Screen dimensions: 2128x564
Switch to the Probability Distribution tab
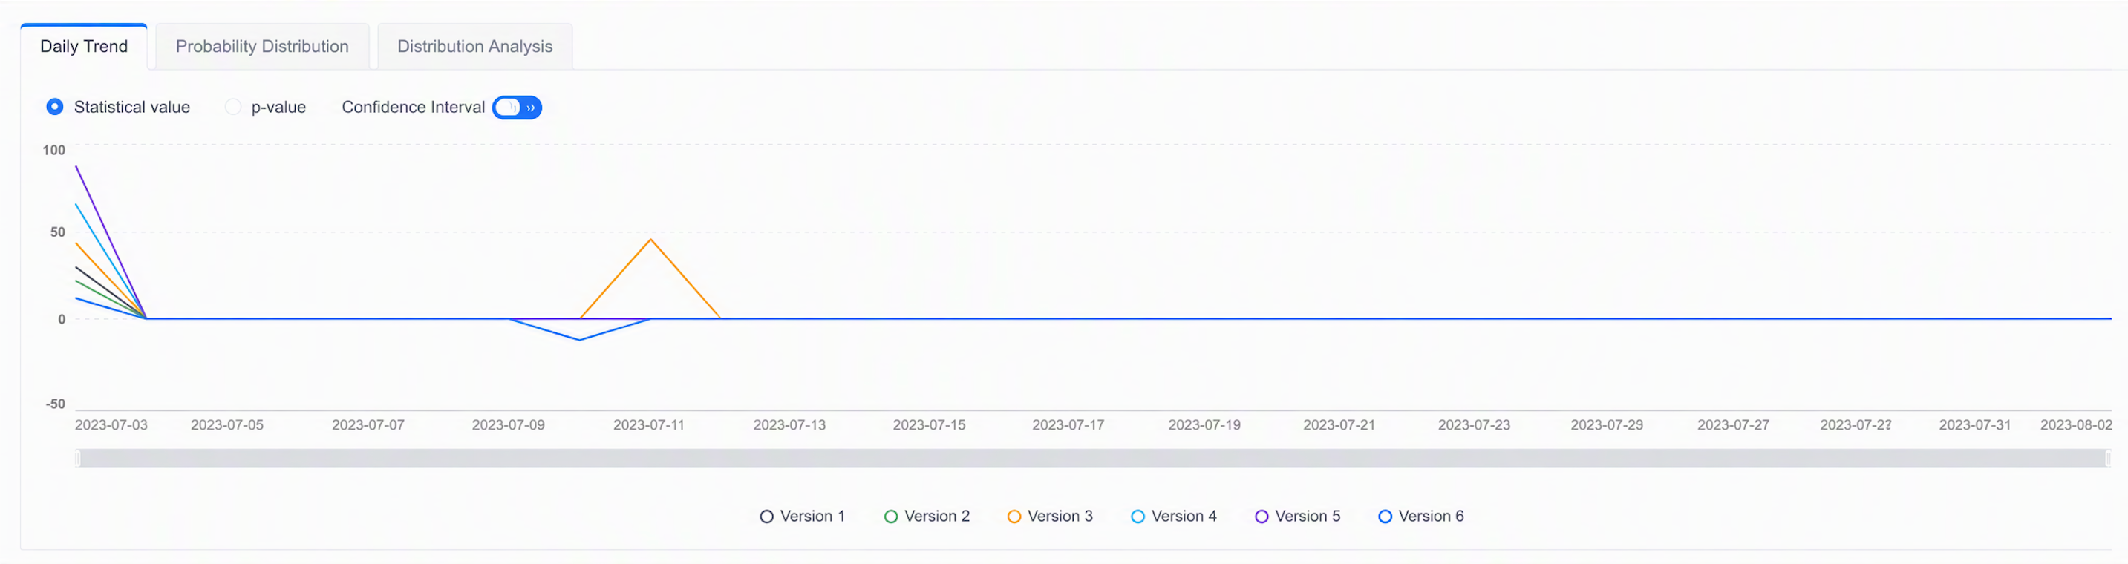click(x=262, y=46)
